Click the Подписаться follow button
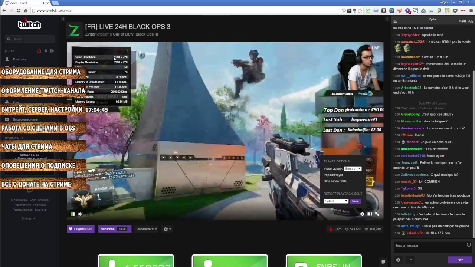Screen dimensions: 475x267 81,229
